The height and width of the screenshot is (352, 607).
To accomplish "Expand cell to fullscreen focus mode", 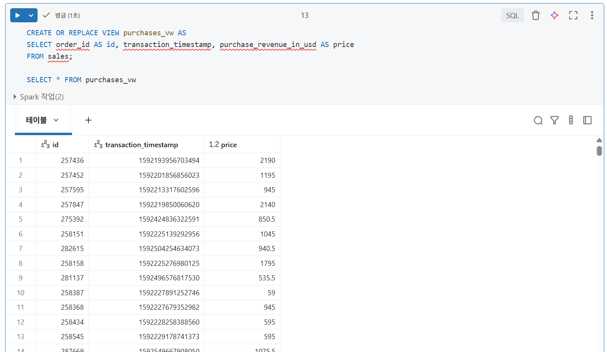I will point(573,15).
